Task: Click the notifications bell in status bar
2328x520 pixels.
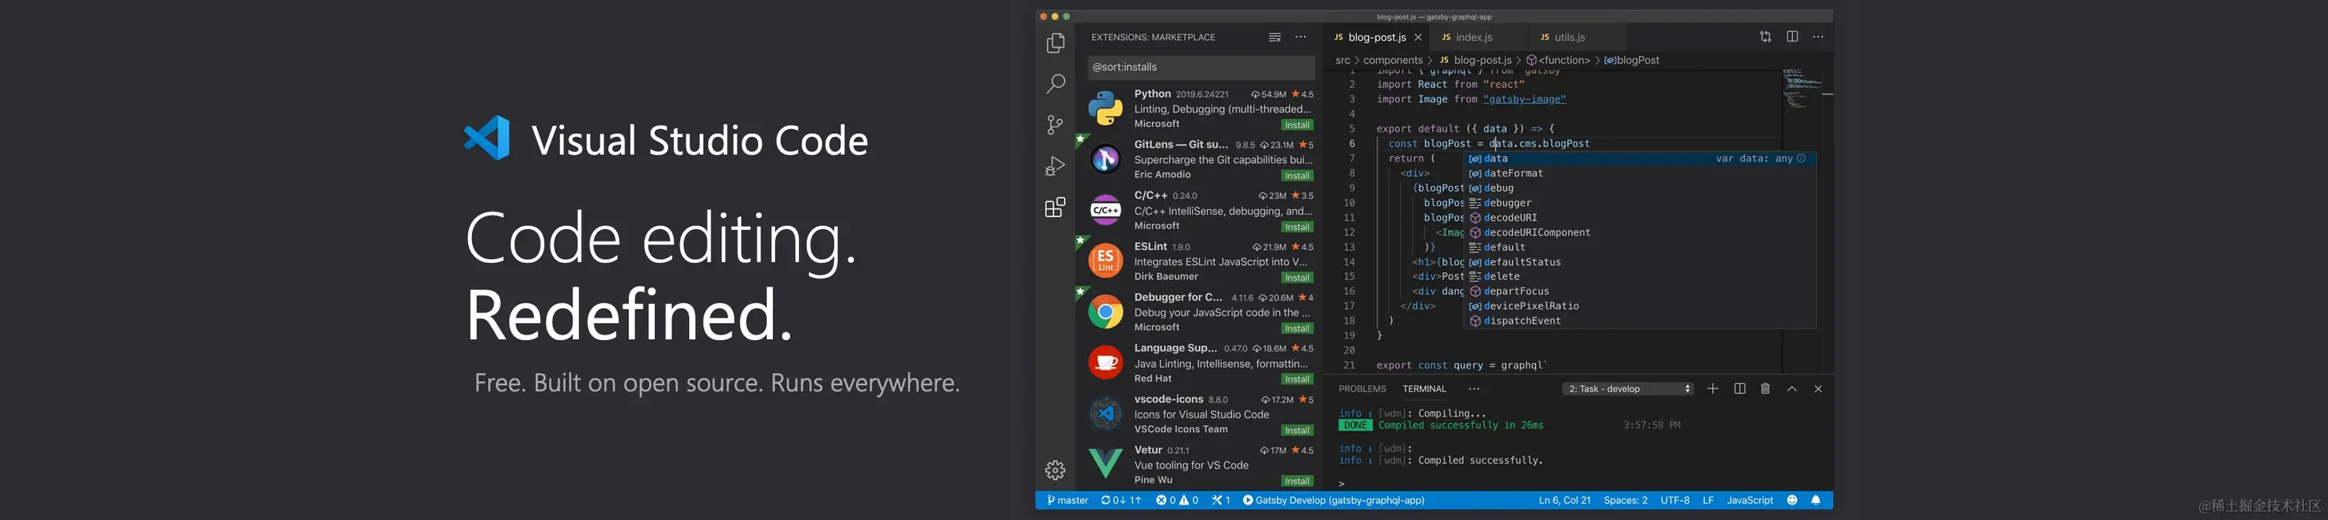Action: (1815, 500)
